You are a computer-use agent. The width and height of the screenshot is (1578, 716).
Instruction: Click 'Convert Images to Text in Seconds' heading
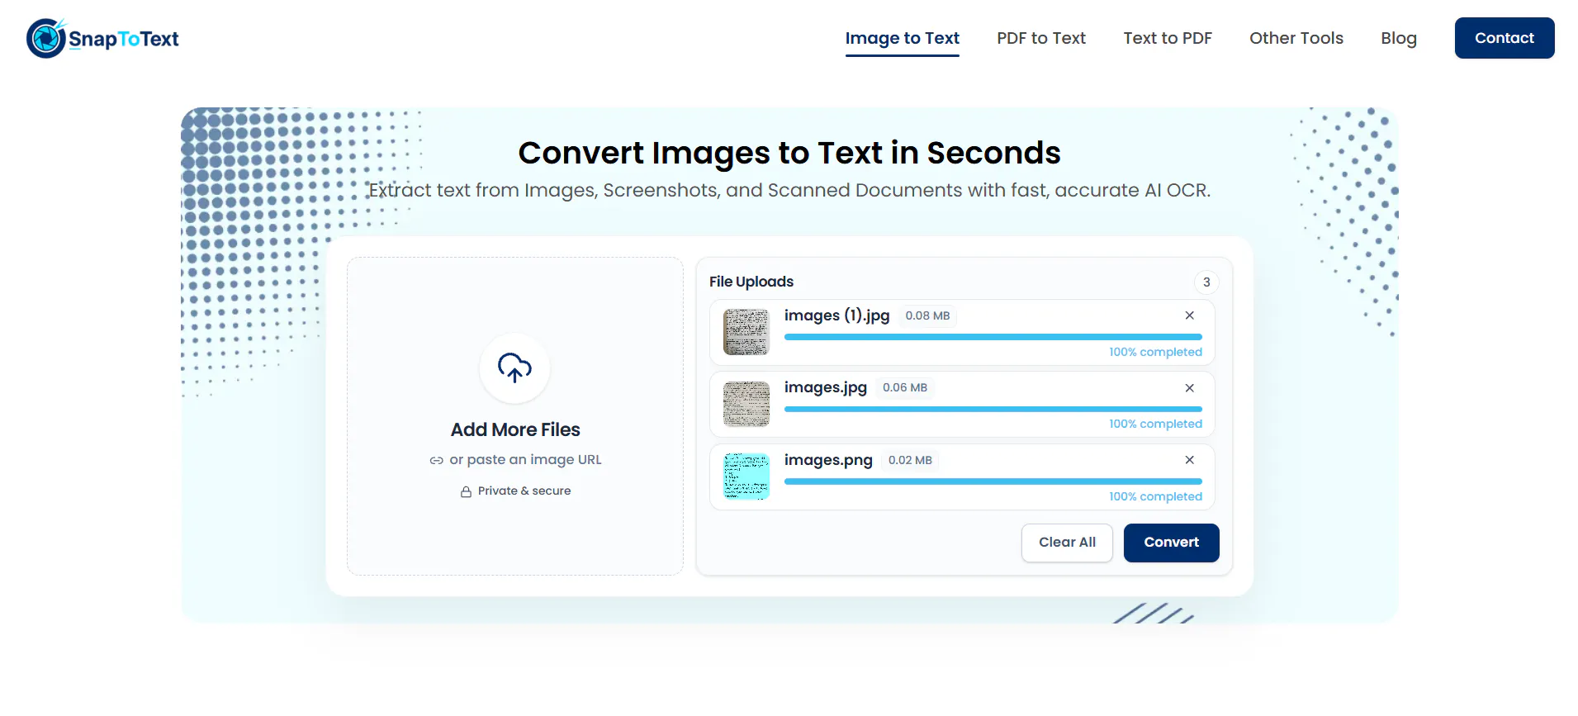(789, 153)
